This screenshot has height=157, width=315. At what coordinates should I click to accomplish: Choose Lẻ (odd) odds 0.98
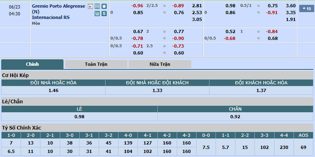(x=79, y=117)
